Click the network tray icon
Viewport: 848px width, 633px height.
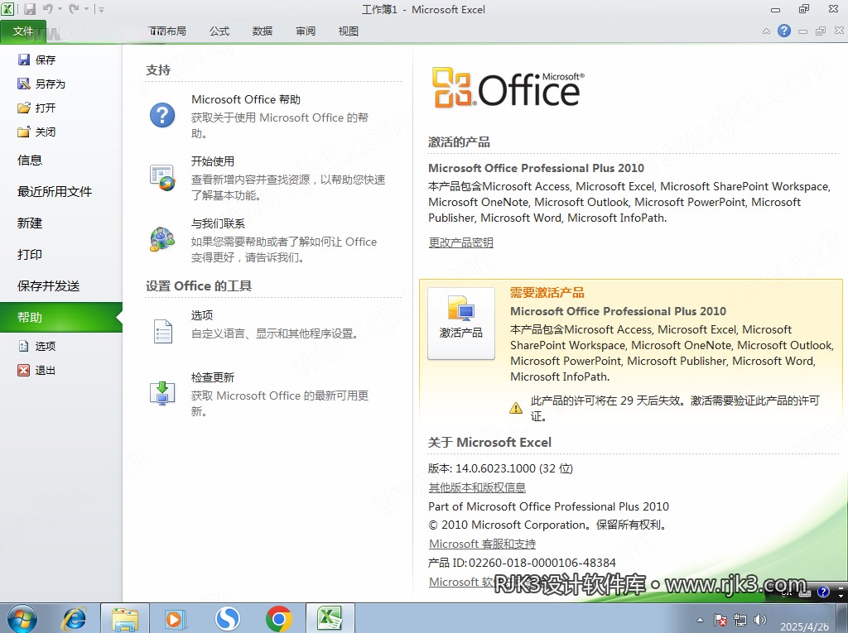tap(740, 620)
